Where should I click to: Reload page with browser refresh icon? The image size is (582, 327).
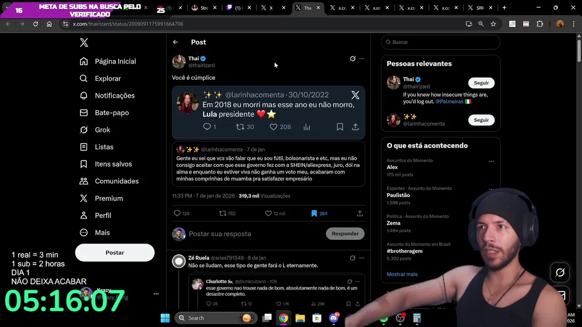click(35, 24)
